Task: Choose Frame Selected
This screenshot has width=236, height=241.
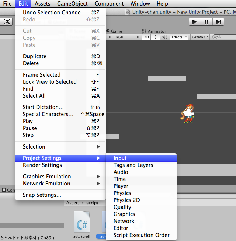Action: [60, 75]
